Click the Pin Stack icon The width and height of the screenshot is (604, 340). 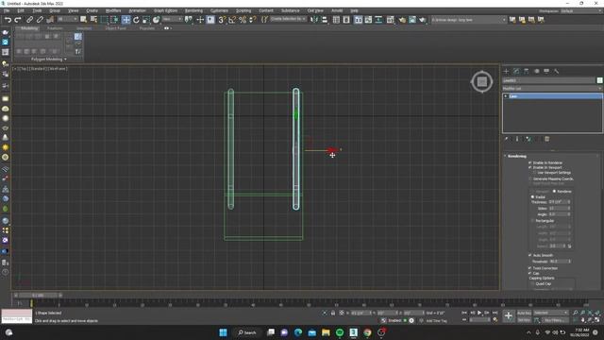506,139
